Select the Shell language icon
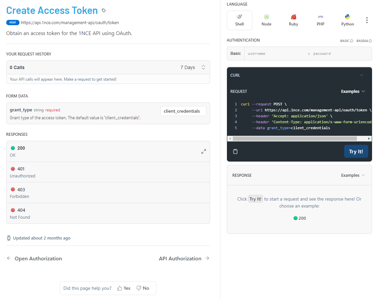Screen dimensions: 376x299 [239, 17]
